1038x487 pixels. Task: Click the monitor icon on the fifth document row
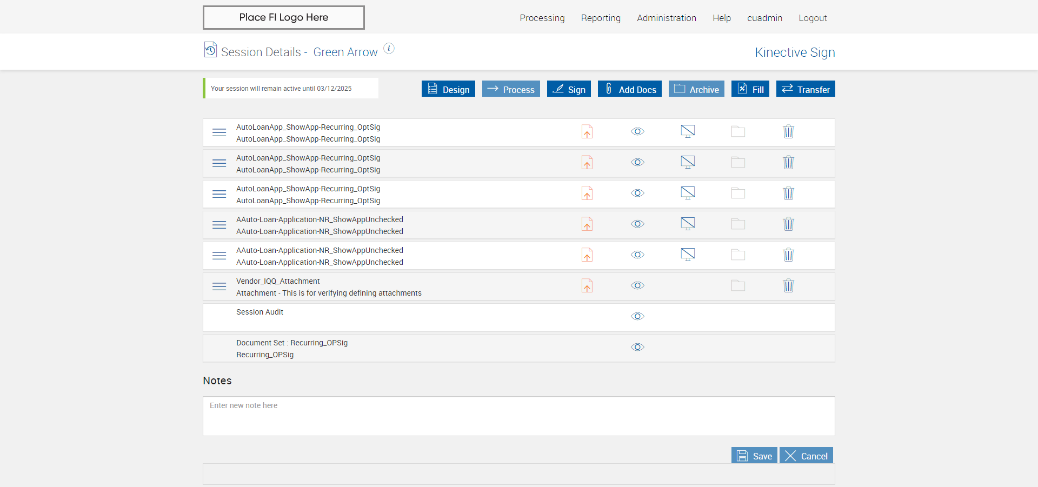tap(688, 255)
